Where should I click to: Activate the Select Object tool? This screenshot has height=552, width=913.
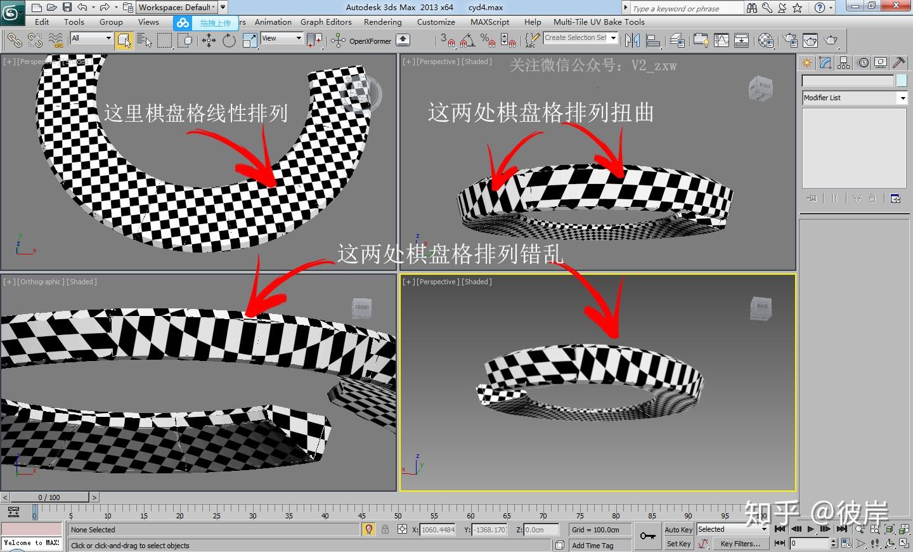pos(124,41)
